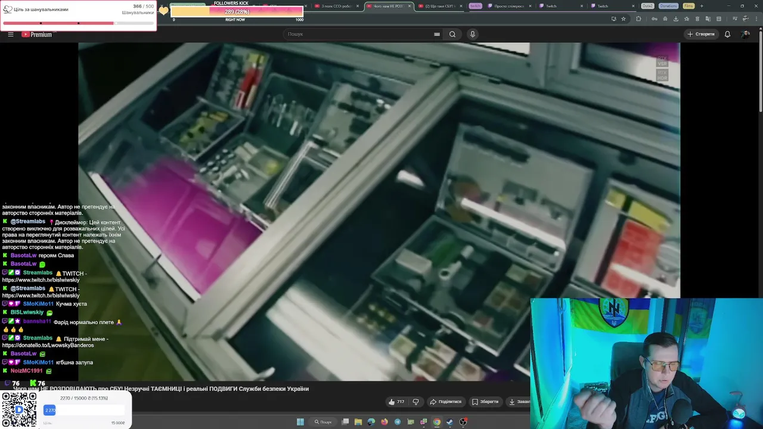Go to YouTube Premium home logo
Image resolution: width=763 pixels, height=429 pixels.
(x=37, y=34)
